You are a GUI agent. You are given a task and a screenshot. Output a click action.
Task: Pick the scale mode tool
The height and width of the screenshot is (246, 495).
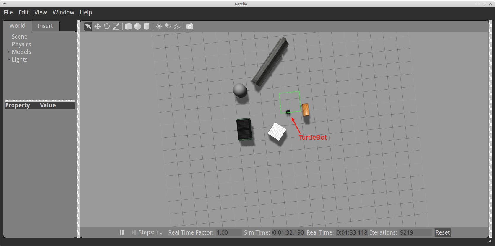pos(116,27)
